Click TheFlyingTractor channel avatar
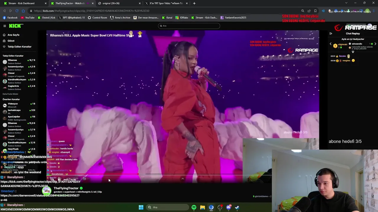The height and width of the screenshot is (212, 378). (46, 191)
